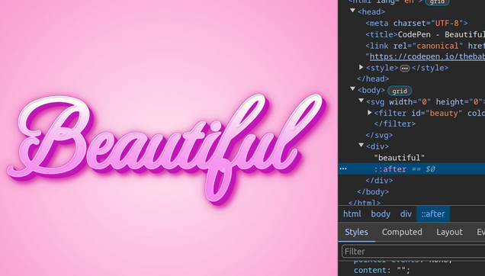Select the closing </svg> tag row
The image size is (485, 276).
pos(379,135)
